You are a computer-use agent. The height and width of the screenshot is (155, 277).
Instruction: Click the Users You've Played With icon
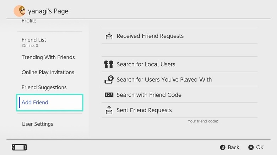point(109,80)
